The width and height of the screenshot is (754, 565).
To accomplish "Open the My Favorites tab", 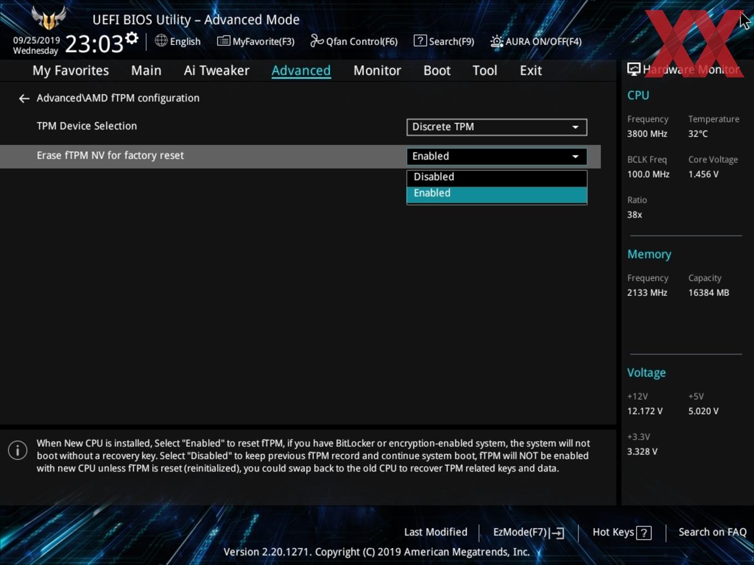I will tap(70, 70).
